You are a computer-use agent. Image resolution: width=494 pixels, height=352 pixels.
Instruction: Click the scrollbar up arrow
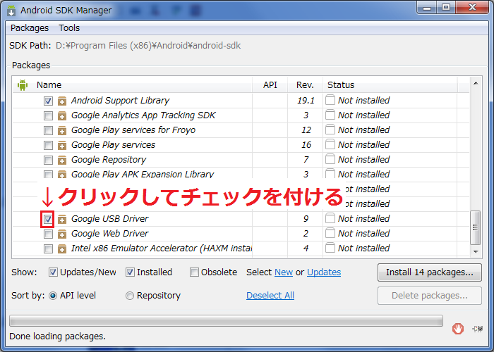(476, 83)
